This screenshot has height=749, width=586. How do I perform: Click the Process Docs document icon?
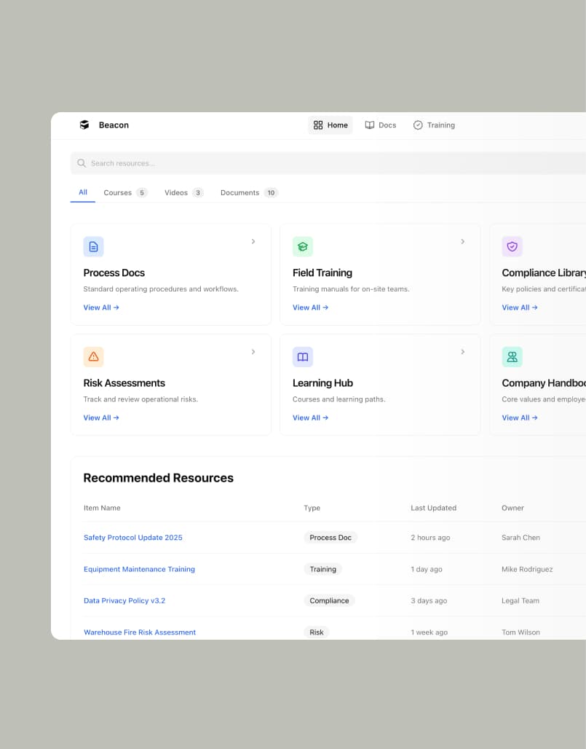[x=93, y=247]
